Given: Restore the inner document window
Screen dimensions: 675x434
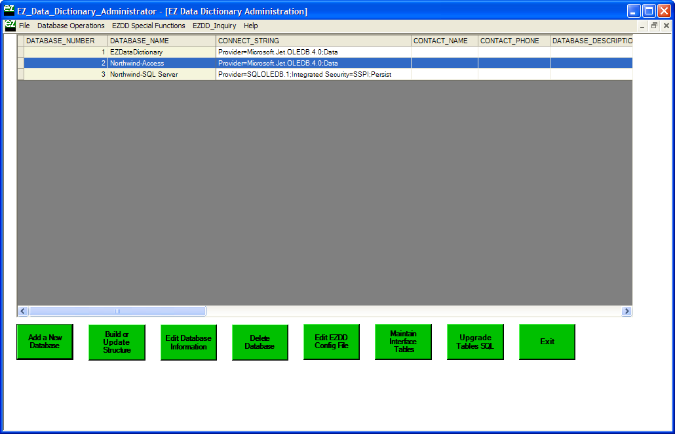Looking at the screenshot, I should point(654,26).
